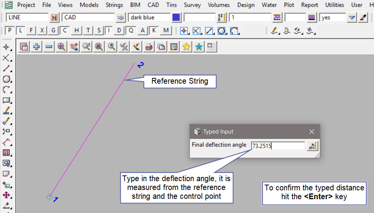Close the Typed Input dialog
This screenshot has width=374, height=213.
pos(311,132)
